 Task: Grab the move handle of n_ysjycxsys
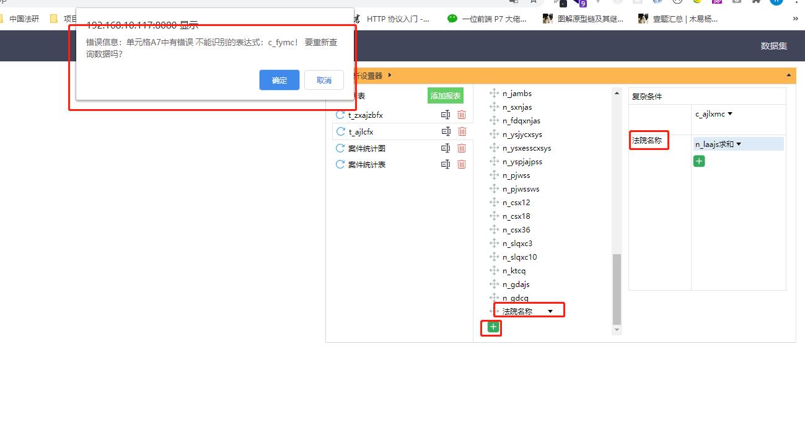click(x=494, y=134)
